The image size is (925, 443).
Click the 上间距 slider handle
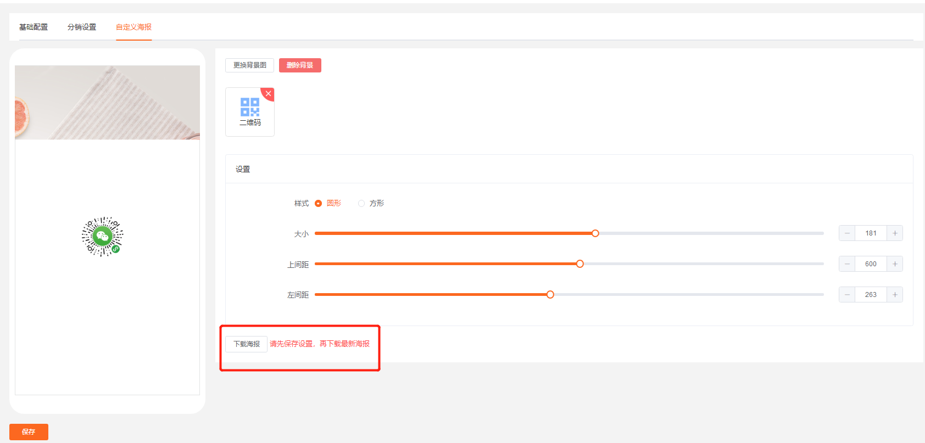tap(579, 264)
